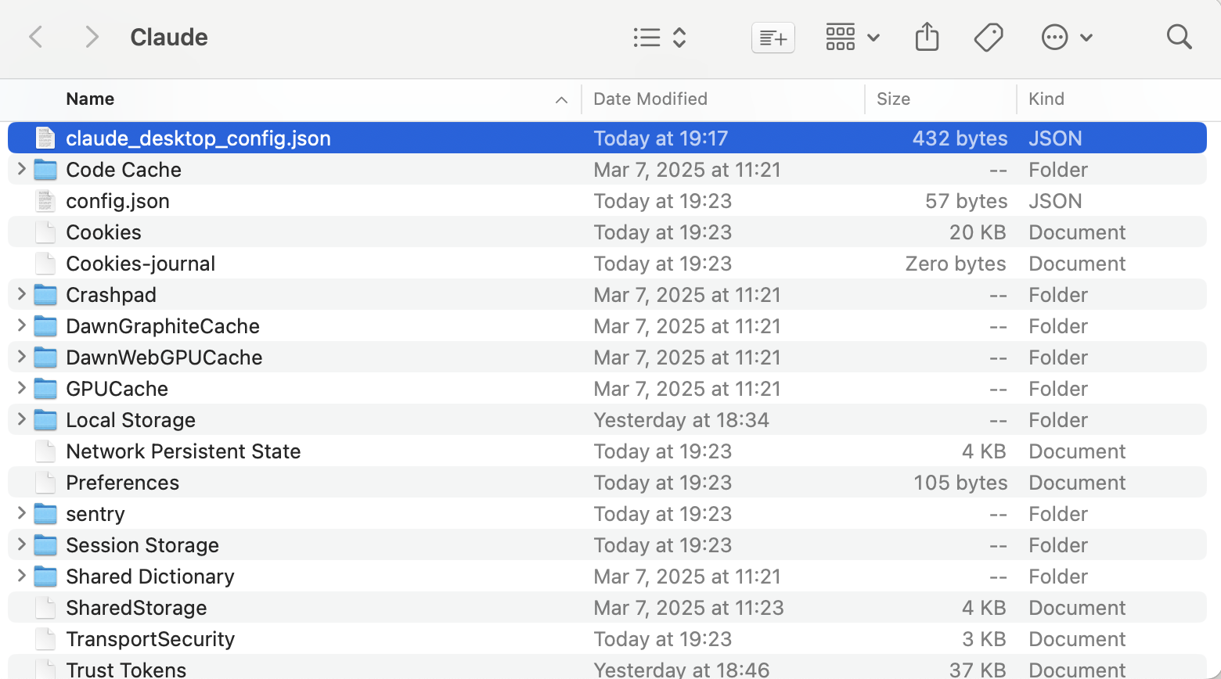Select the Trust Tokens file name

[x=126, y=670]
